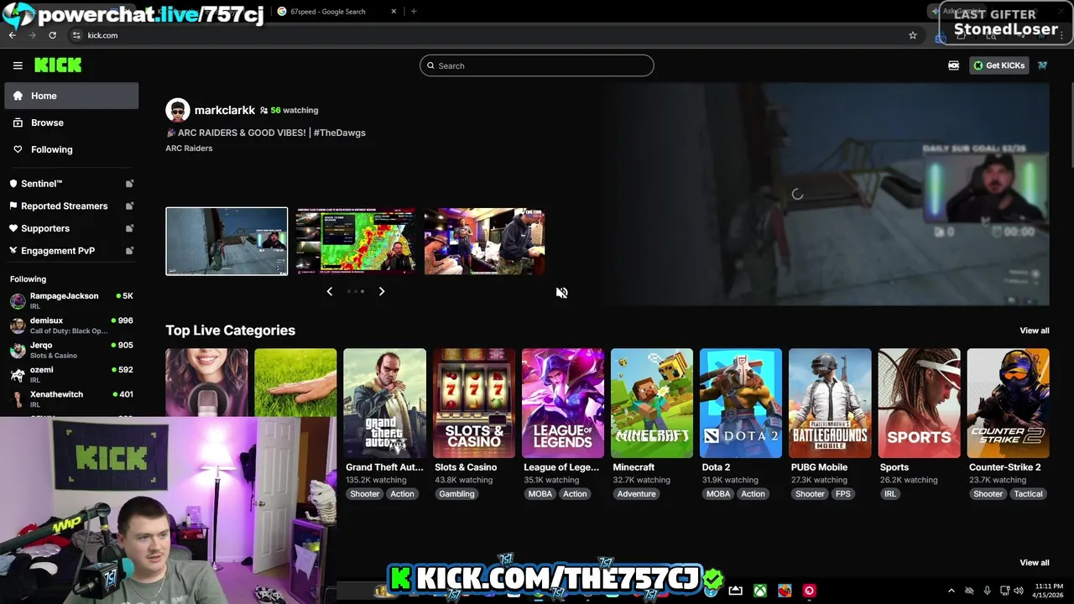Select the weather radar stream thumbnail
Viewport: 1074px width, 604px height.
click(356, 241)
